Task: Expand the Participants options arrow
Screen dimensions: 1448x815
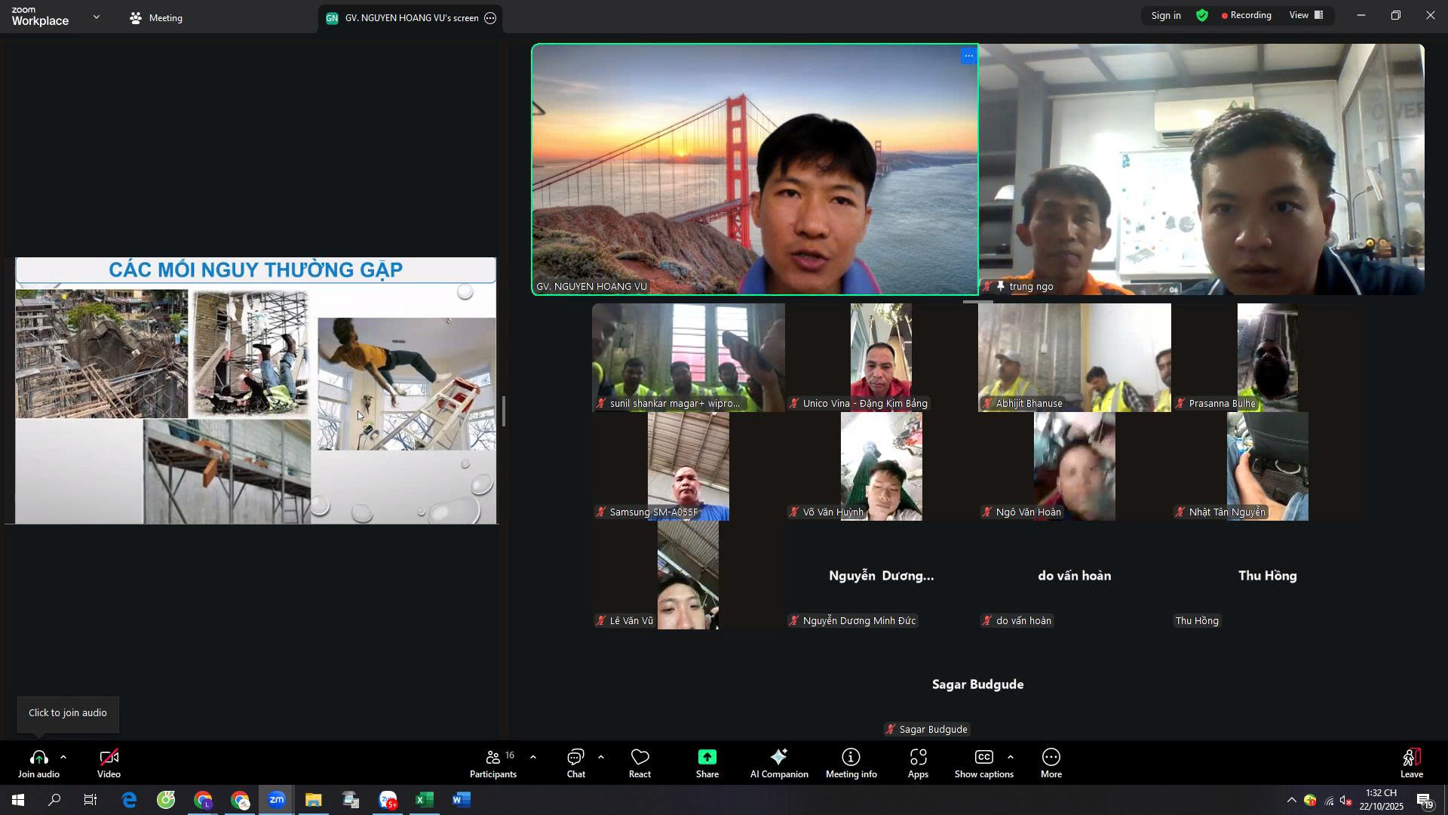Action: (533, 757)
